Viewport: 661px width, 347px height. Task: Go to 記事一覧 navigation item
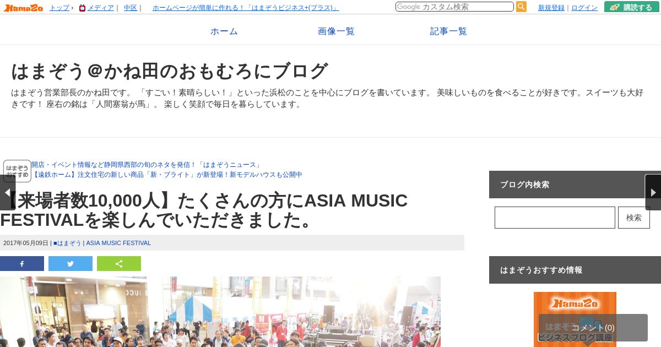tap(448, 31)
